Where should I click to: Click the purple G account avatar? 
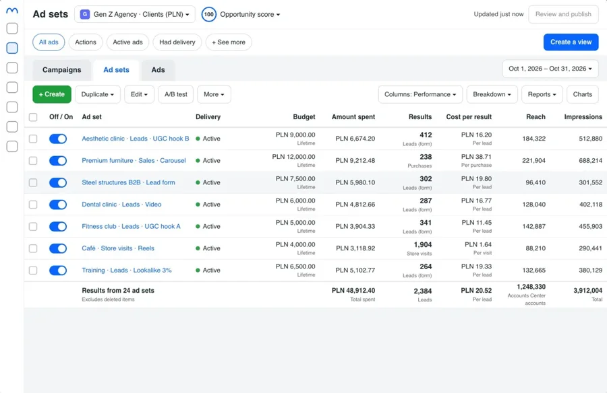pyautogui.click(x=85, y=14)
